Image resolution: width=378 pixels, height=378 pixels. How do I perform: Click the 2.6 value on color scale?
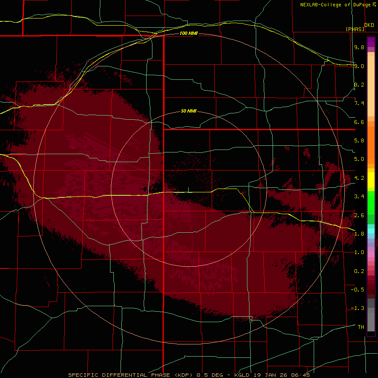click(359, 215)
